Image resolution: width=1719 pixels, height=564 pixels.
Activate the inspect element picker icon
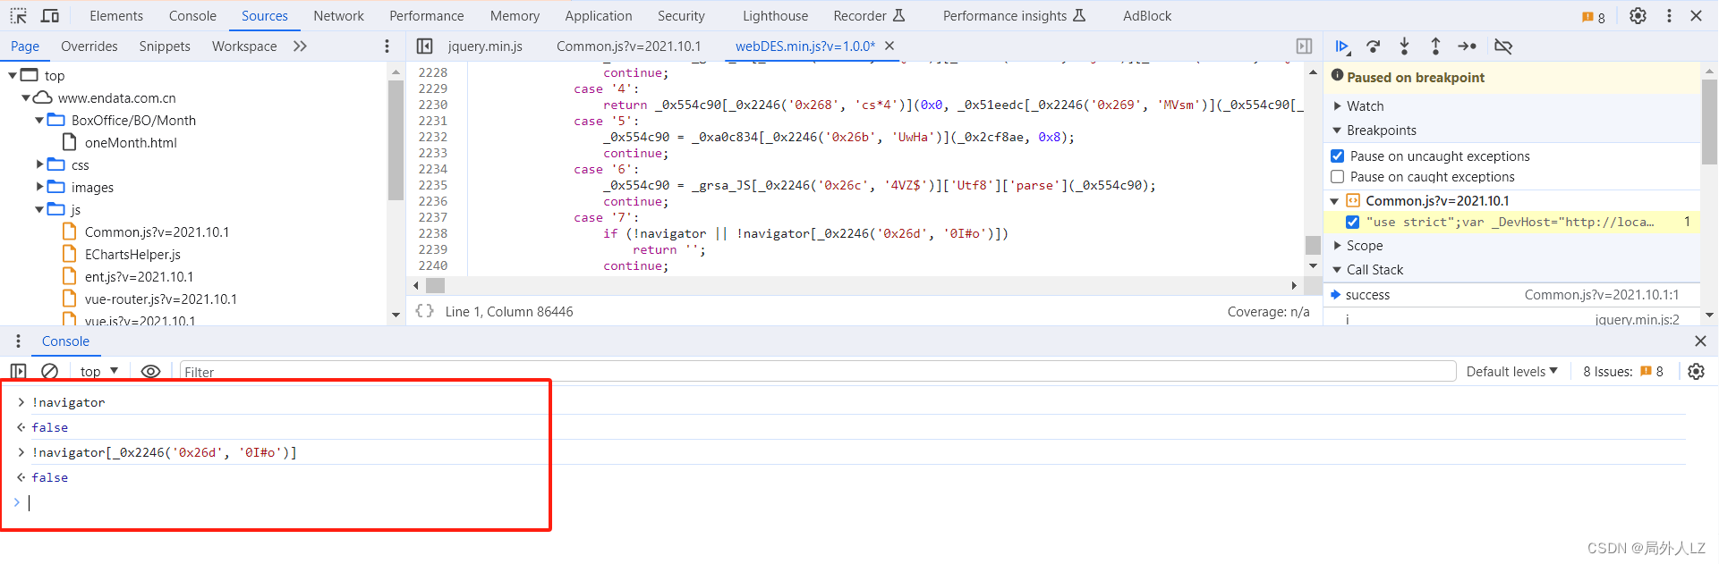coord(19,16)
